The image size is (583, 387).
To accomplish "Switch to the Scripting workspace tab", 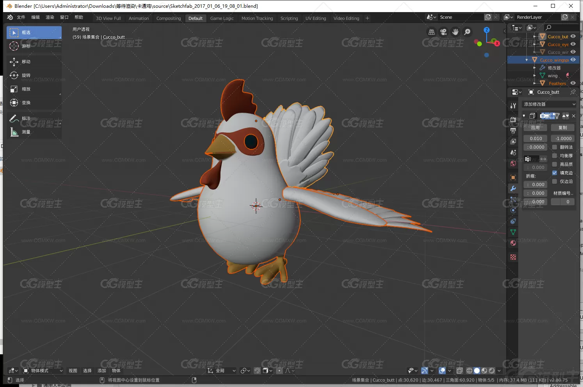I will (289, 18).
